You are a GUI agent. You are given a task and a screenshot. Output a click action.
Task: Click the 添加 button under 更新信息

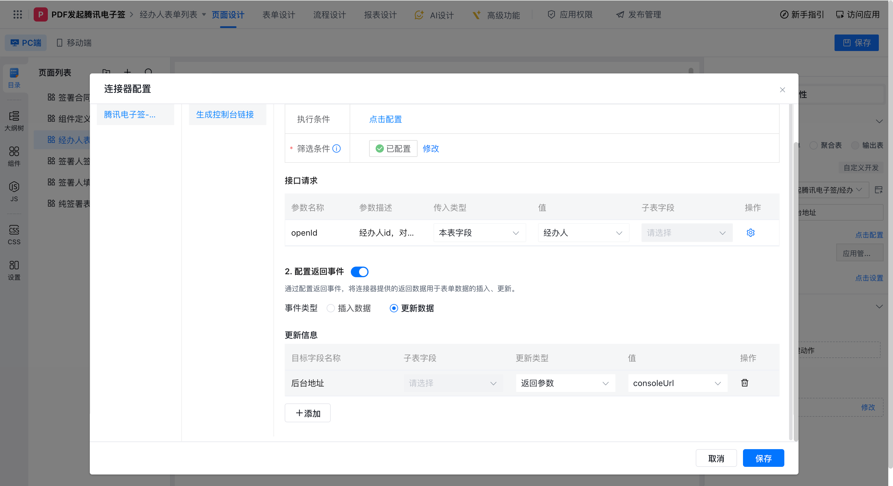click(307, 413)
